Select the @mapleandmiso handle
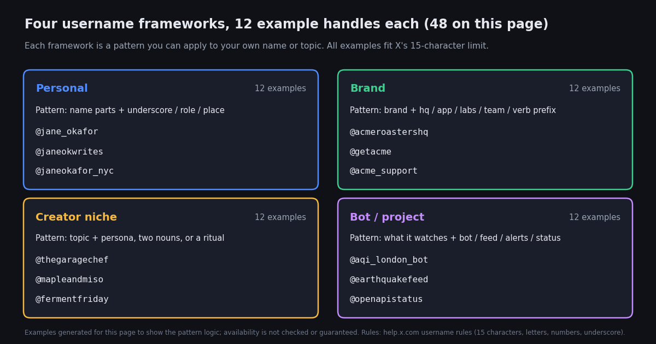 (69, 280)
